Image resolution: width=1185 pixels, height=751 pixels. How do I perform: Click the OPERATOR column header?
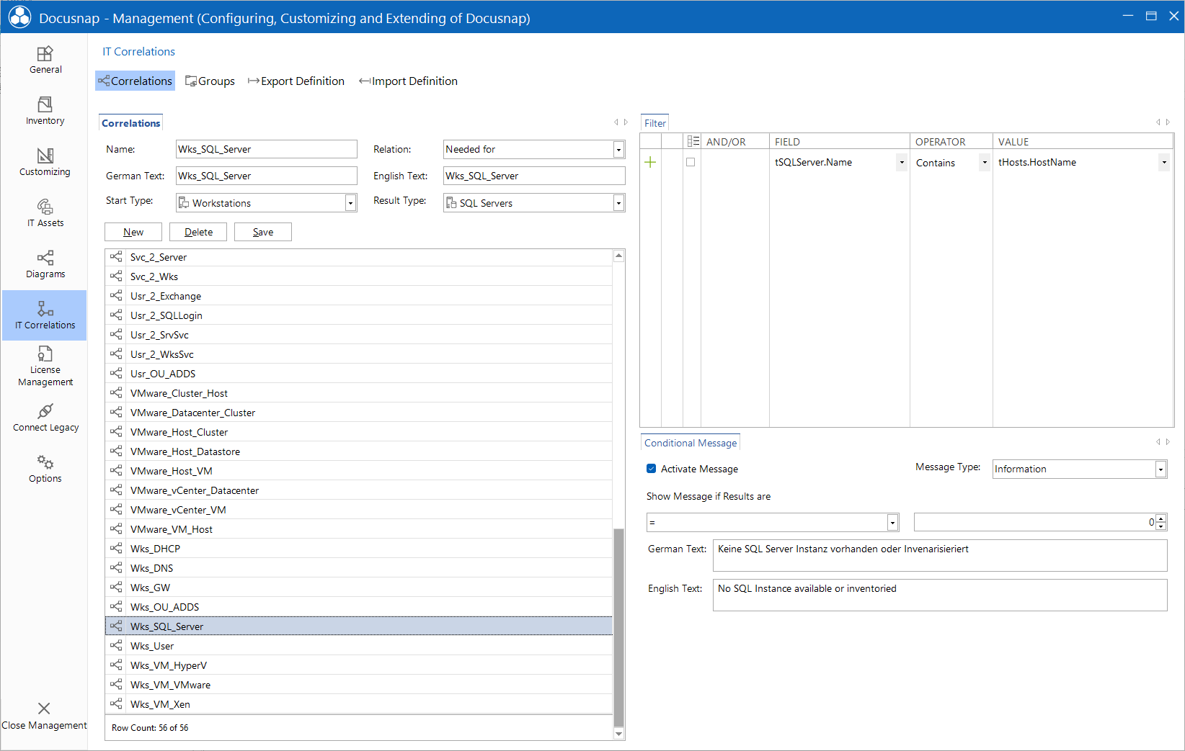click(x=951, y=142)
